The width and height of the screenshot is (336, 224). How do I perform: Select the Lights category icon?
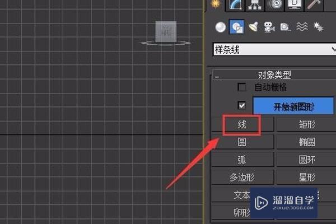pos(254,27)
